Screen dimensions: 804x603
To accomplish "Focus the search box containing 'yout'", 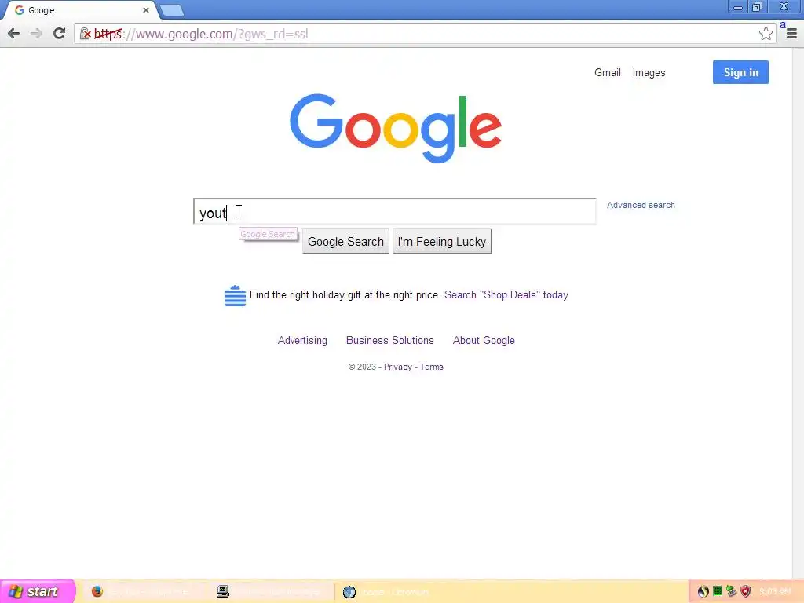I will pos(394,211).
